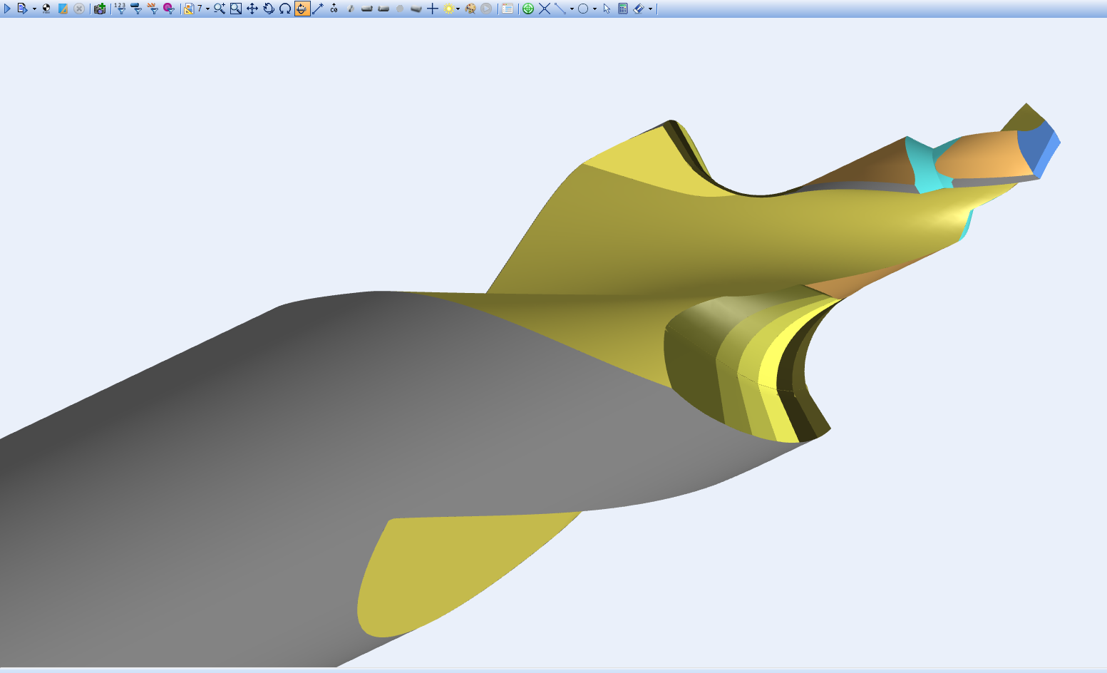
Task: Toggle the arrow pointer selection mode
Action: (x=607, y=9)
